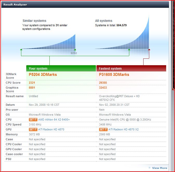Open the ATI Radeon HD 4870 X2 link

pyautogui.click(x=124, y=129)
